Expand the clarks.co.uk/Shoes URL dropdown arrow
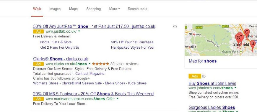257x112 pixels. (x=89, y=64)
